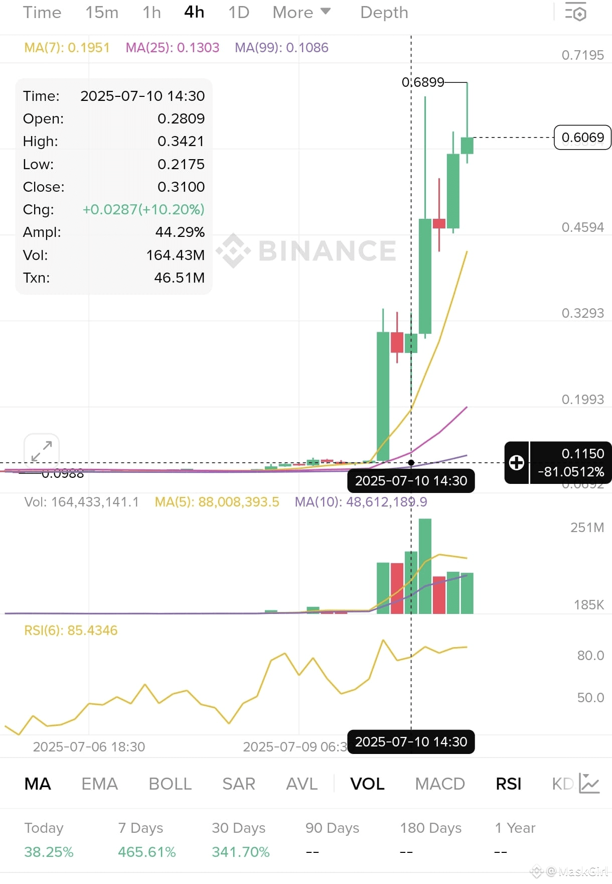
Task: Switch to the 15m timeframe
Action: coord(102,12)
